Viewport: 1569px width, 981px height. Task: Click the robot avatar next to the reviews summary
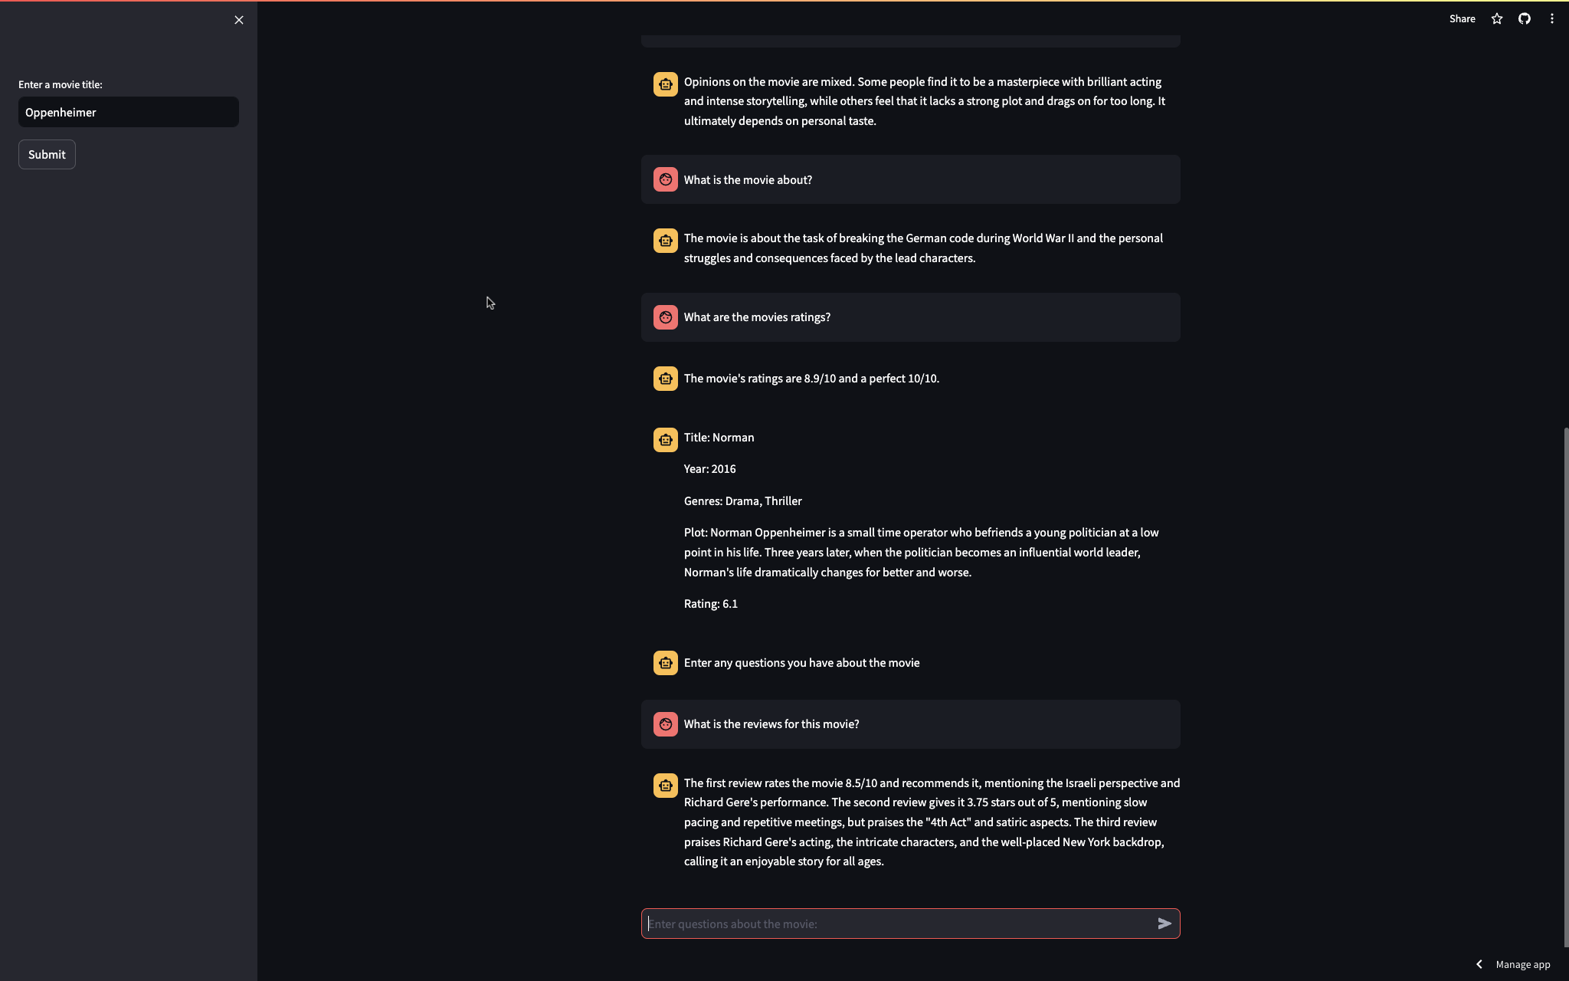pos(665,785)
